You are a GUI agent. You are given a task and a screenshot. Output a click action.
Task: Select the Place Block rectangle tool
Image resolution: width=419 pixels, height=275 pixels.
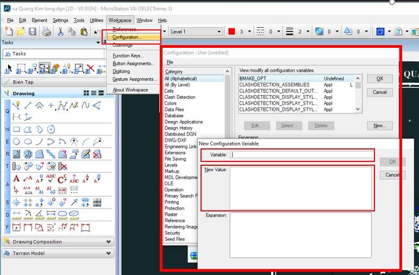coord(16,129)
